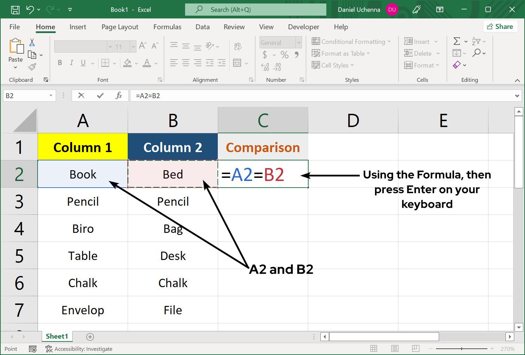Screen dimensions: 525x355
Task: Switch to the Page Layout tab
Action: pyautogui.click(x=120, y=27)
